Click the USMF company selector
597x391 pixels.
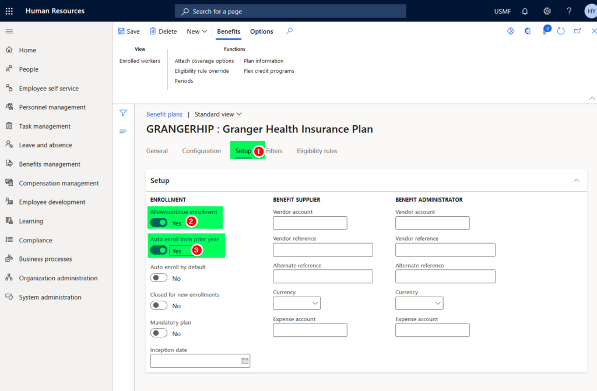point(502,12)
